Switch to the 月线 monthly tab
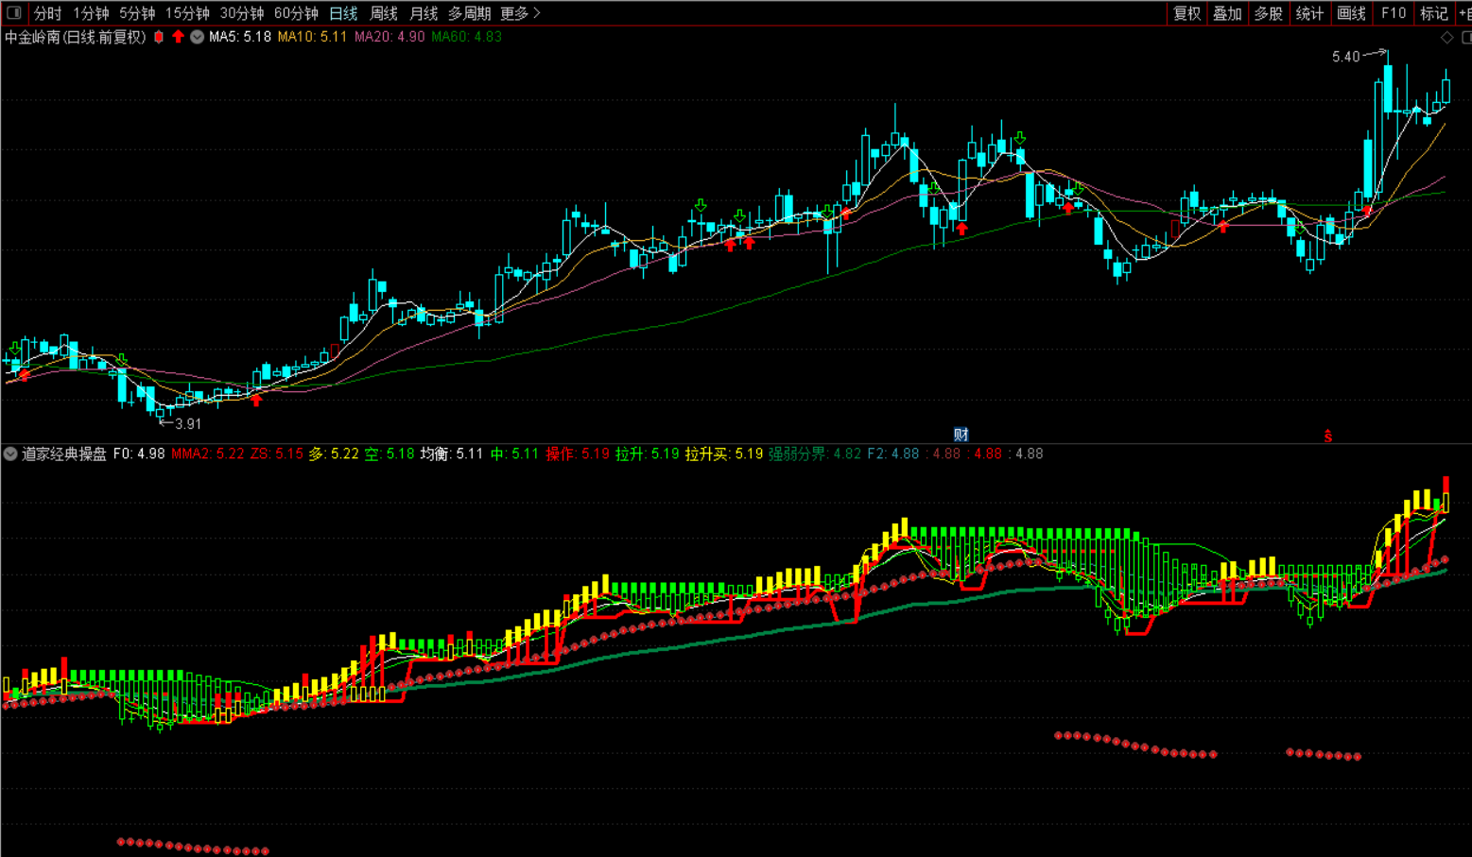The width and height of the screenshot is (1472, 857). pyautogui.click(x=424, y=13)
